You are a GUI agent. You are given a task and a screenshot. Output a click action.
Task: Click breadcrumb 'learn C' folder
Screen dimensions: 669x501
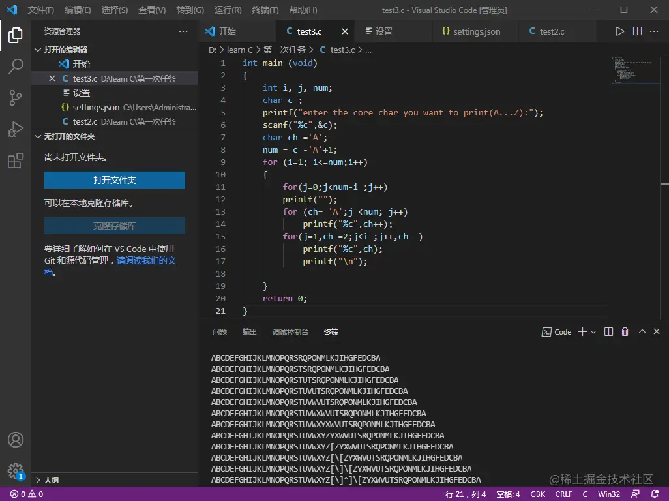tap(240, 50)
